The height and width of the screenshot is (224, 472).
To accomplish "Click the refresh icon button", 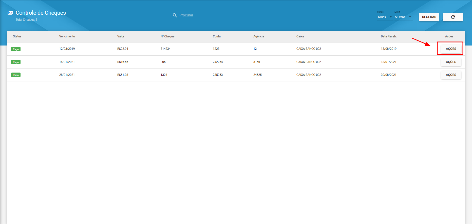I will (x=453, y=17).
